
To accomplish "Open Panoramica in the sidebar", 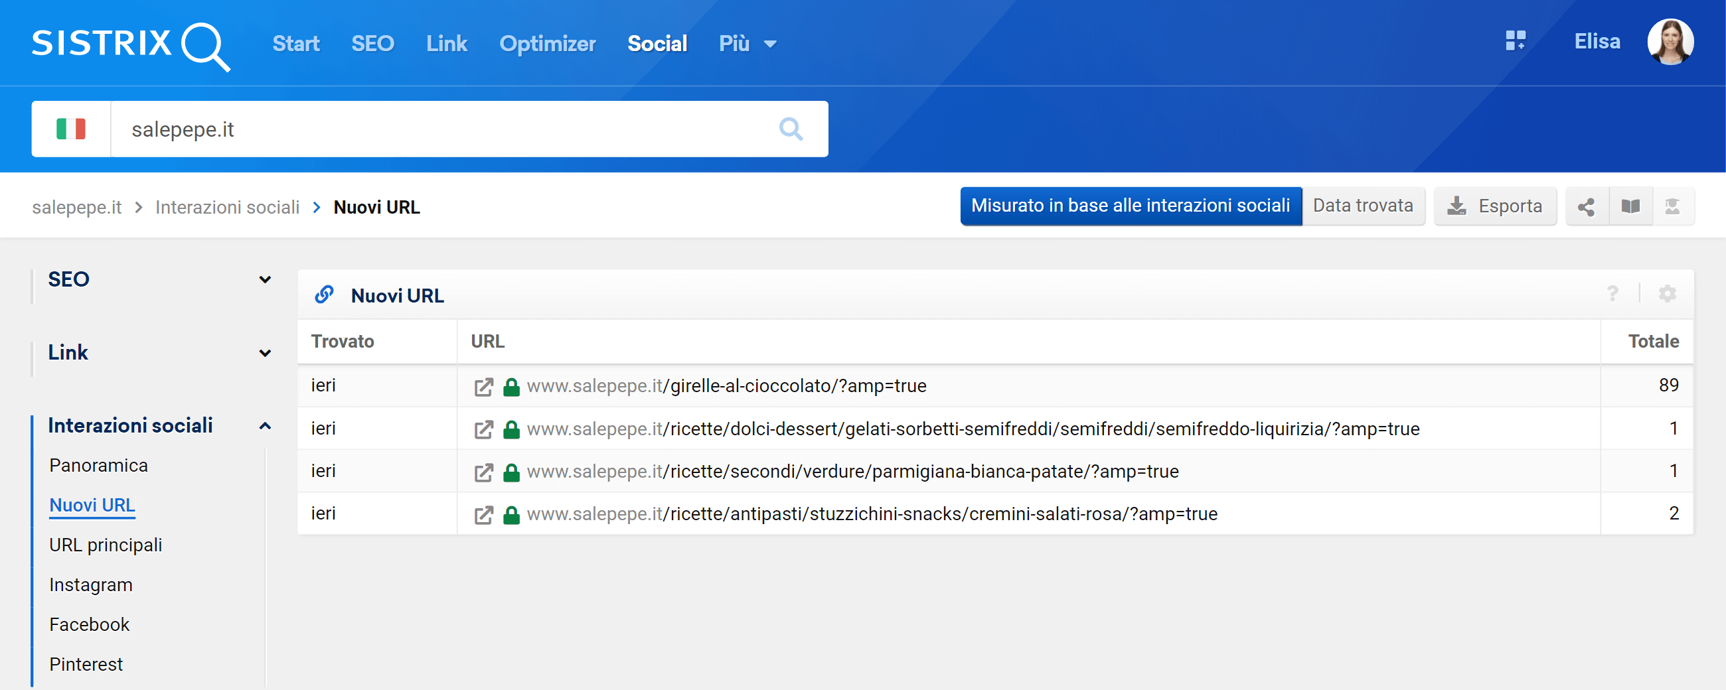I will pos(98,465).
